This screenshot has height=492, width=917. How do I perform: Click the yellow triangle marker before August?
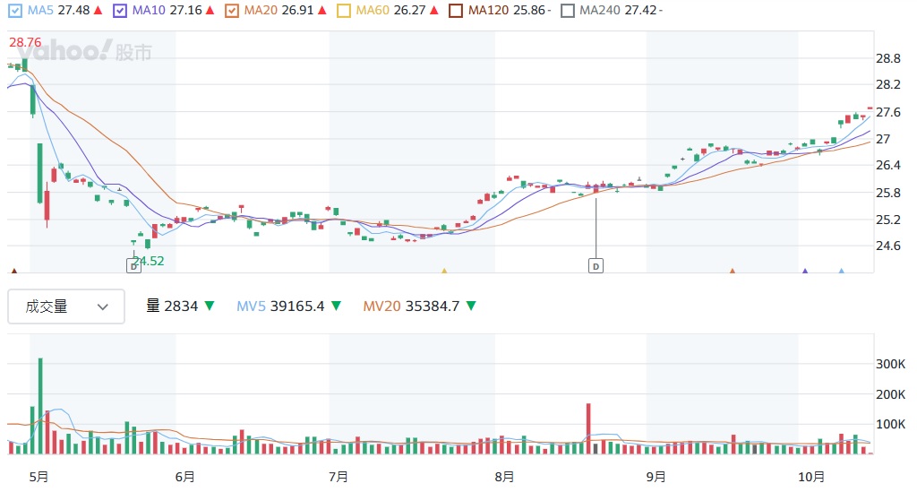443,271
